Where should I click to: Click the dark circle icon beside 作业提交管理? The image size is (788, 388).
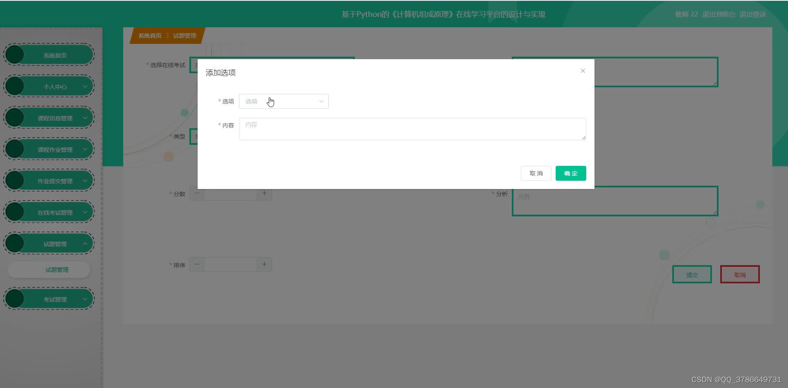pos(14,181)
